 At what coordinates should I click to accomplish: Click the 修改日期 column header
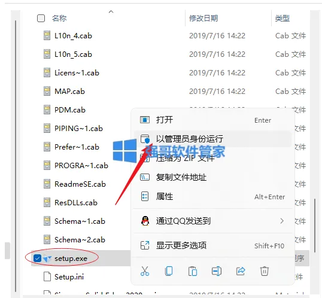pos(203,19)
